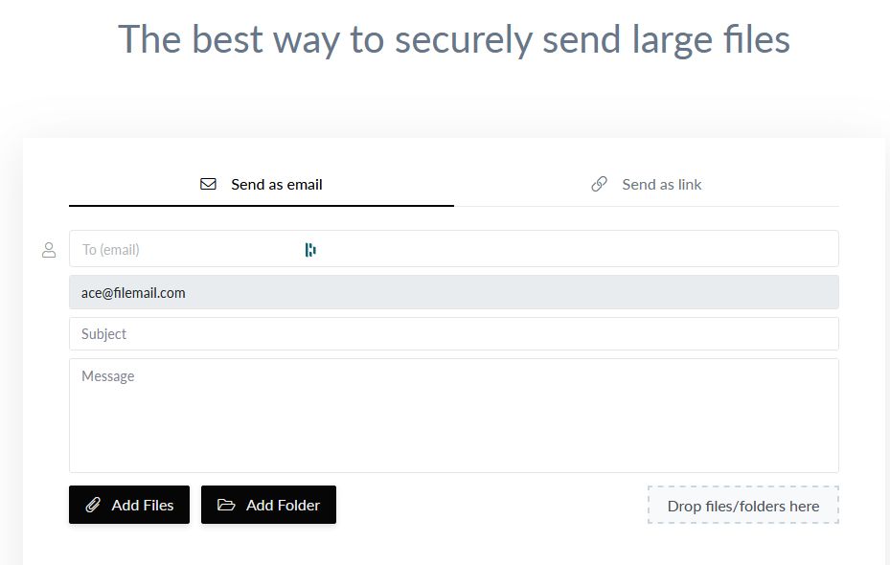Image resolution: width=890 pixels, height=565 pixels.
Task: Open the contacts list via the person silhouette icon
Action: (49, 249)
